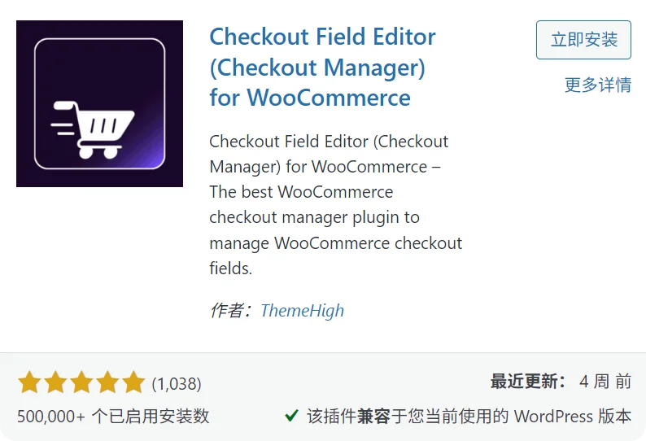Open the 更多详情 more details link
Viewport: 646px width, 441px height.
pos(598,85)
